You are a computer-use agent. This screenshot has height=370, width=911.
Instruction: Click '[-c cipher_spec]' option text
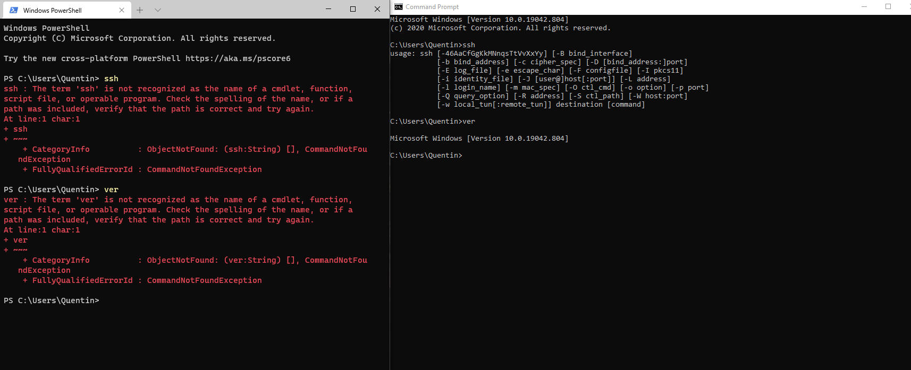pyautogui.click(x=547, y=62)
